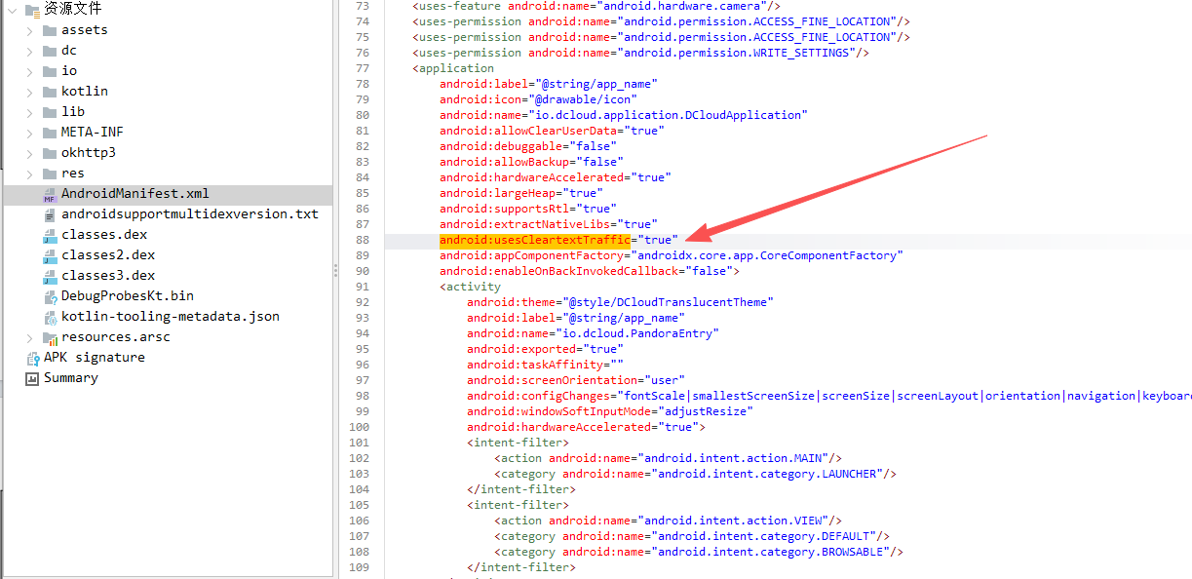The image size is (1192, 579).
Task: Click the io folder icon
Action: click(50, 71)
